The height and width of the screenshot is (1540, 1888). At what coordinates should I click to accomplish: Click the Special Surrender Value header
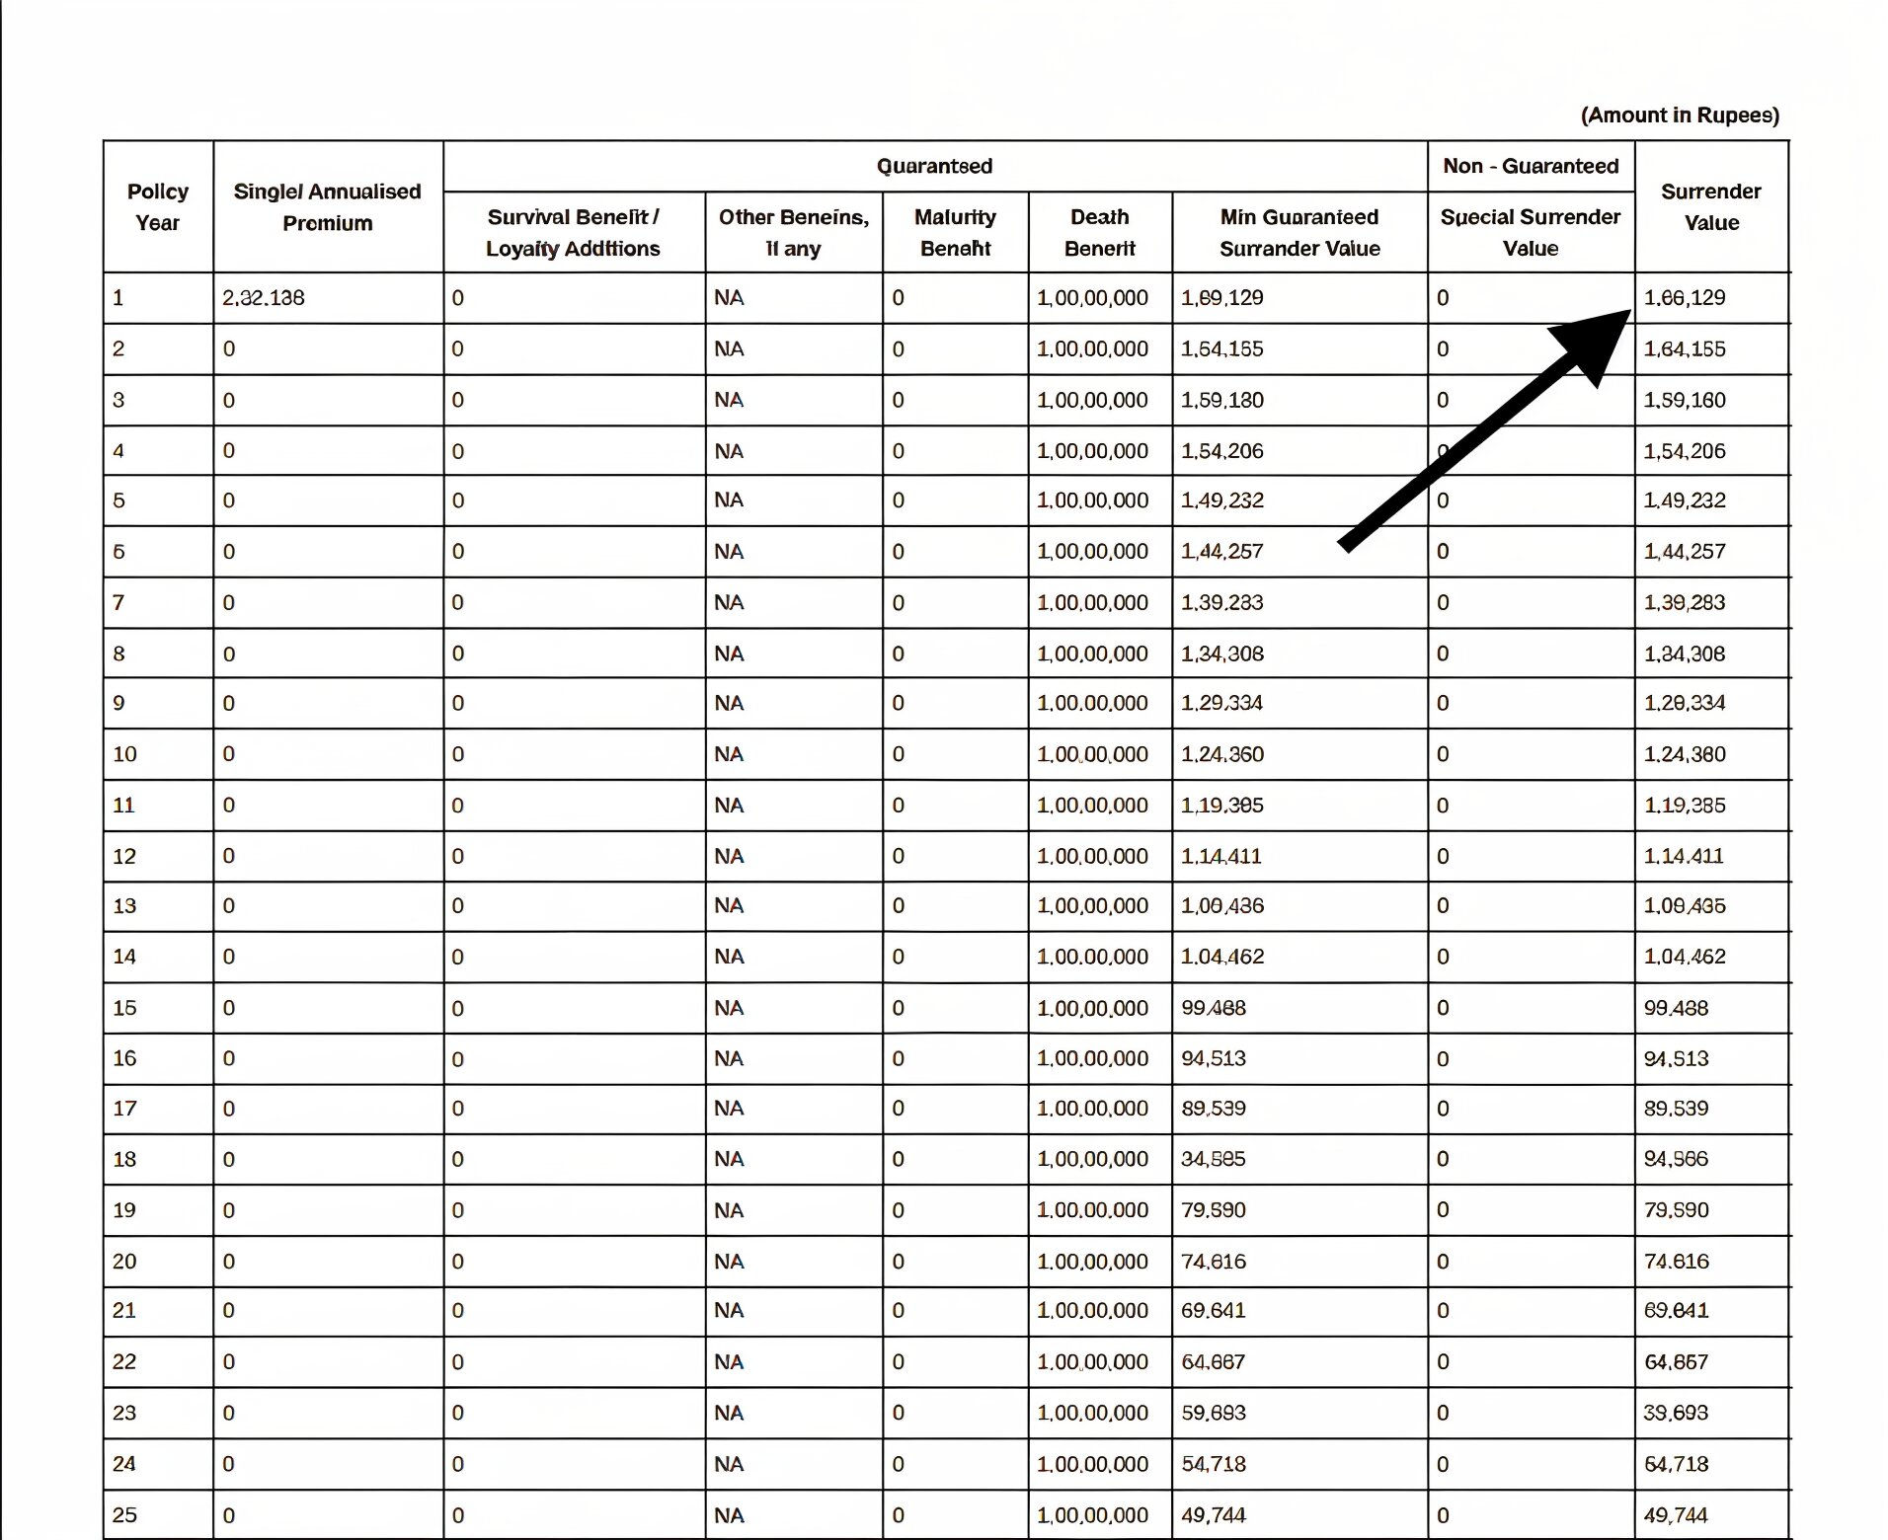pos(1530,233)
